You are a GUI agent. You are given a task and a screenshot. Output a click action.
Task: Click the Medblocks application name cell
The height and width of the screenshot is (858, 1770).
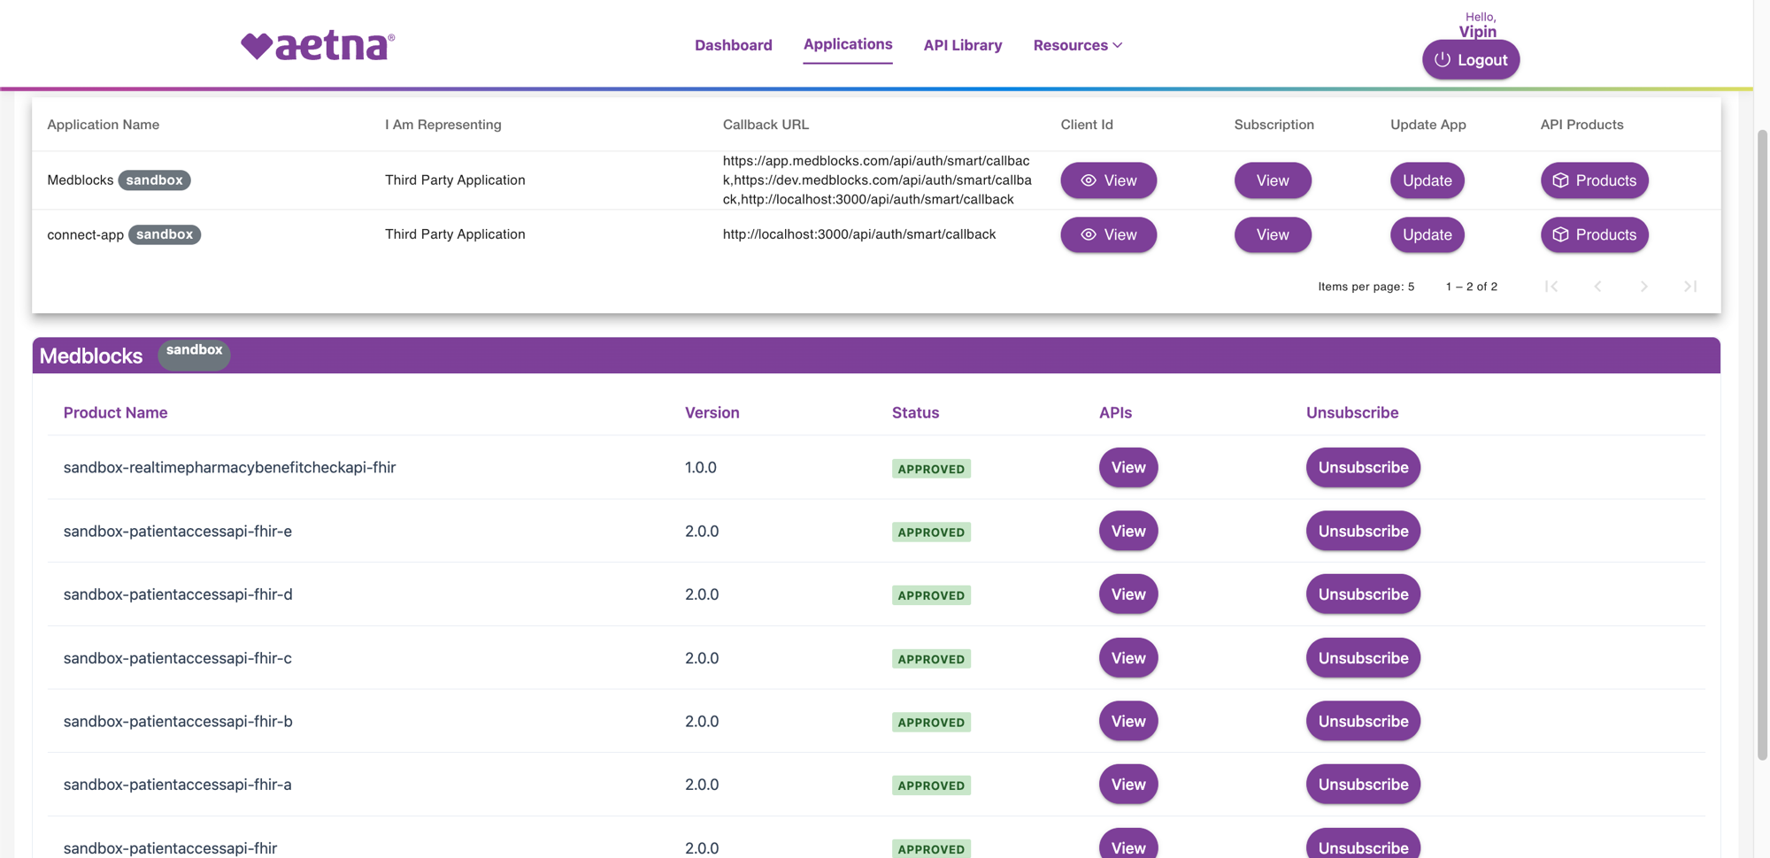click(x=80, y=180)
